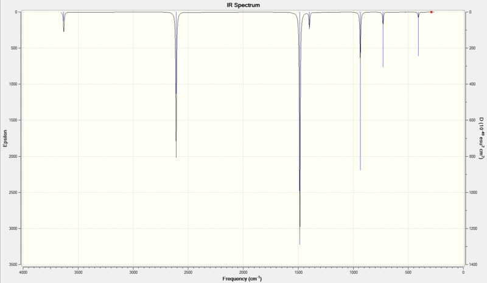
Task: Click the 500 tick label on Frequency axis
Action: [x=408, y=272]
